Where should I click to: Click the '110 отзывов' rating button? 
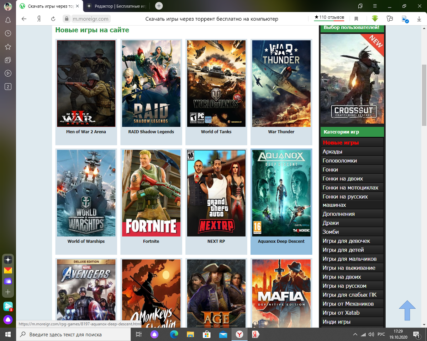(329, 17)
